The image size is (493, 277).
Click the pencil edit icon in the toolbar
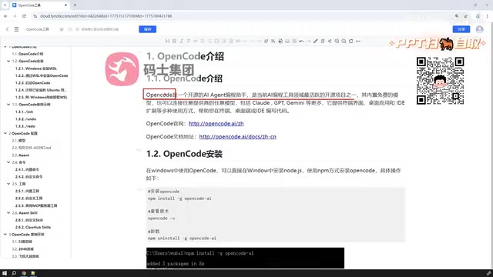coord(315,41)
